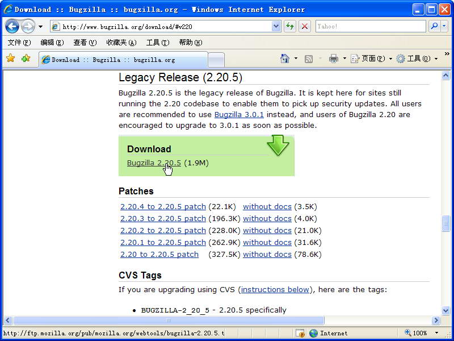Click the status bar security warning icon
The image size is (454, 341).
pos(300,333)
